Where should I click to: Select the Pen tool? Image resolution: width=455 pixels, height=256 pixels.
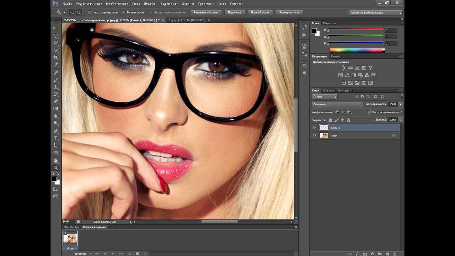(56, 131)
